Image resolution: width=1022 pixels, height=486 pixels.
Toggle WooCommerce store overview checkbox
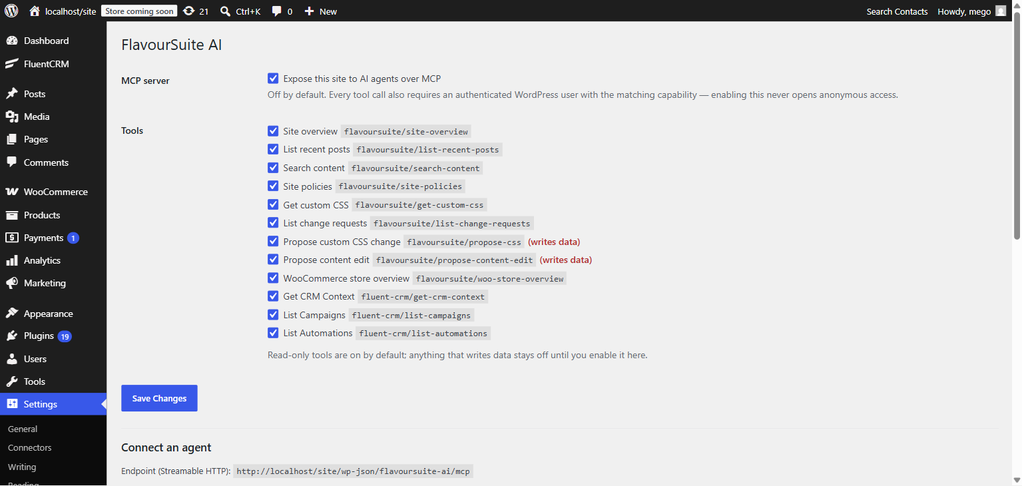click(273, 278)
